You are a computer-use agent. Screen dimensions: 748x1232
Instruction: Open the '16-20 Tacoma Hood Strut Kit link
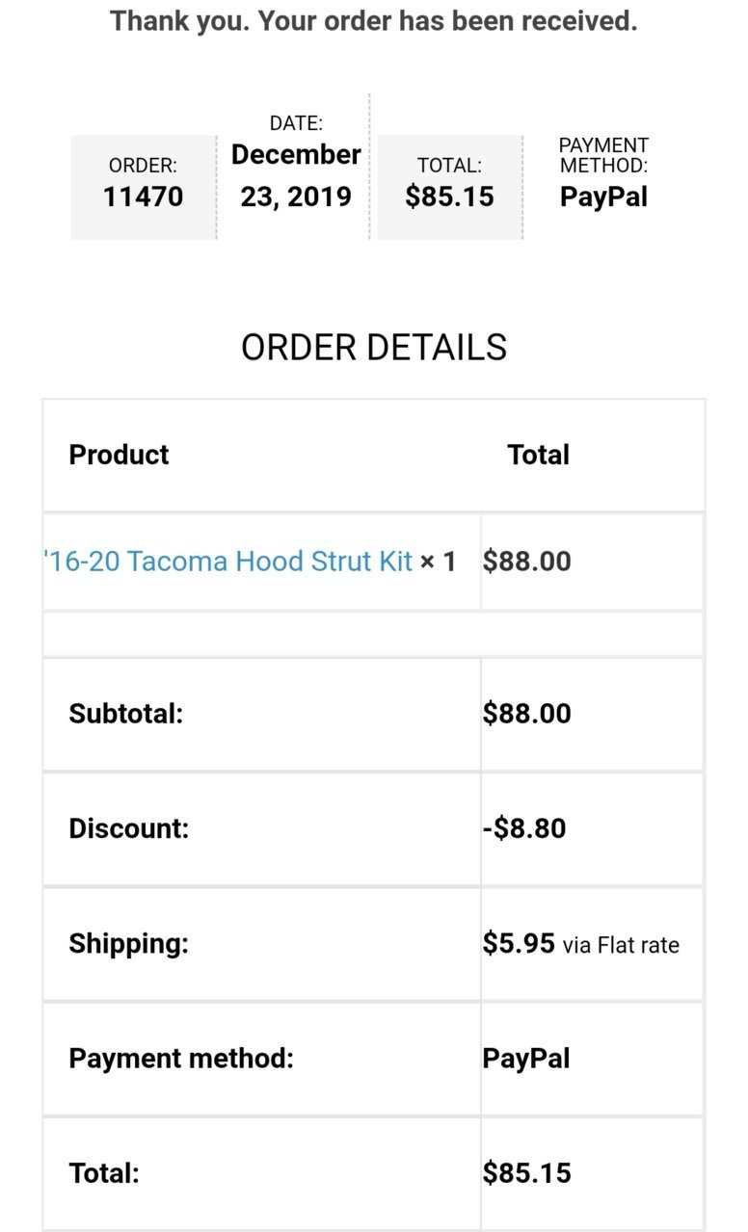228,562
